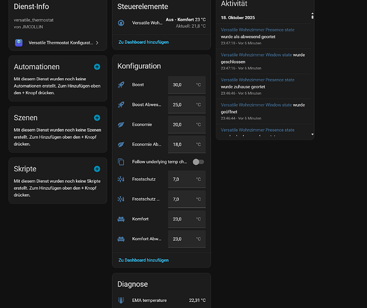
Task: Click Zu Dashboard hinzufügen under Steuerelemente
Action: point(143,42)
